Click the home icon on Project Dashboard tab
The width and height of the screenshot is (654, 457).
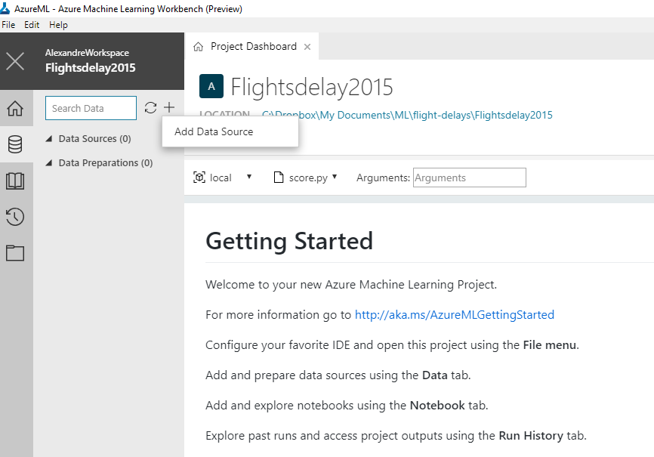tap(198, 47)
